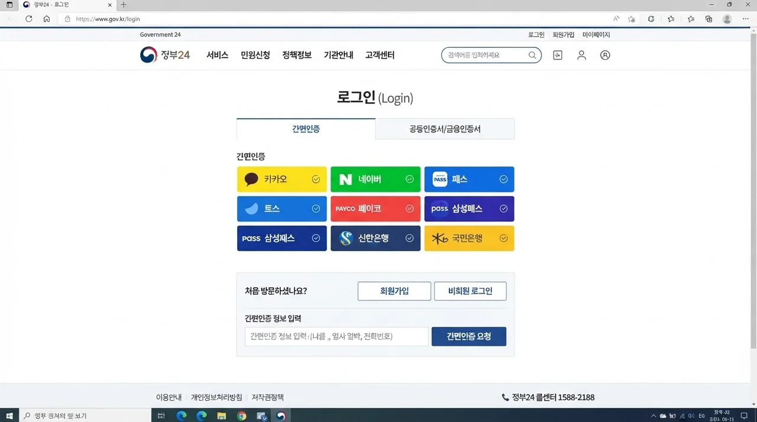Open the 정책정보 menu

(297, 55)
